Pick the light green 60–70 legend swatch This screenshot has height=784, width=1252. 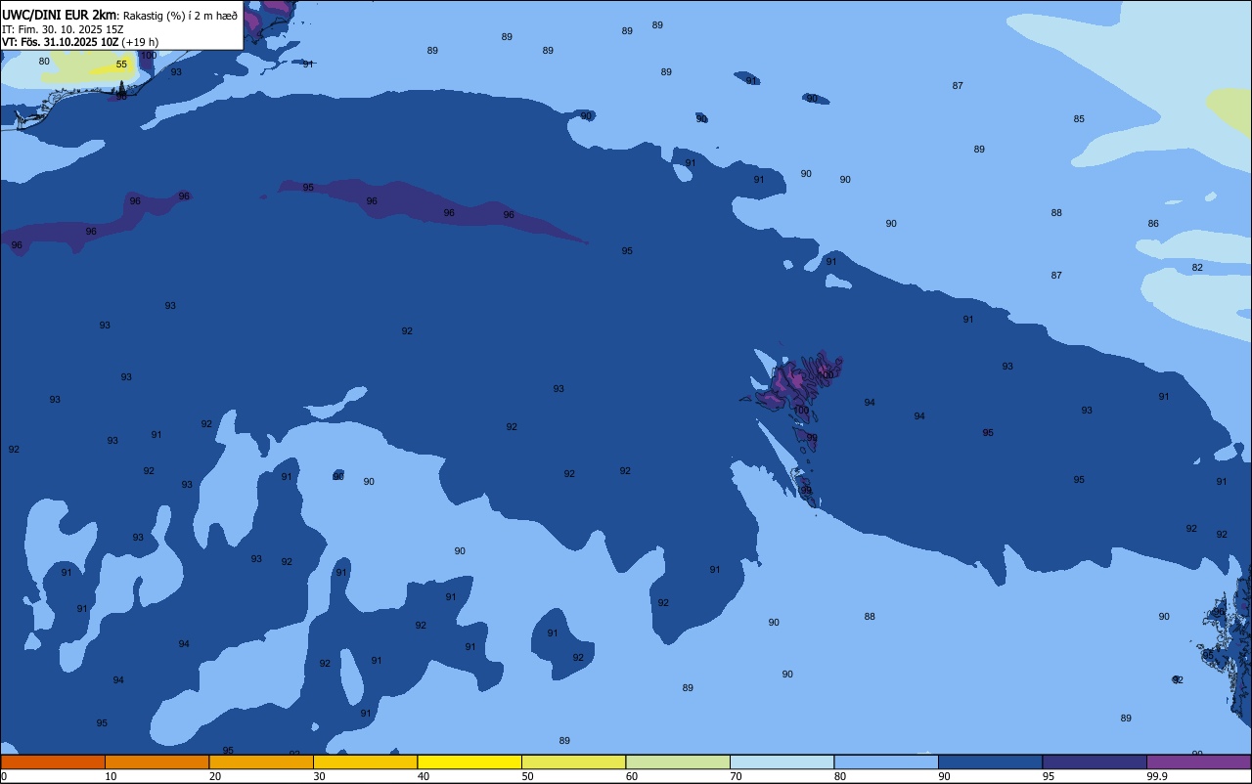tap(678, 762)
